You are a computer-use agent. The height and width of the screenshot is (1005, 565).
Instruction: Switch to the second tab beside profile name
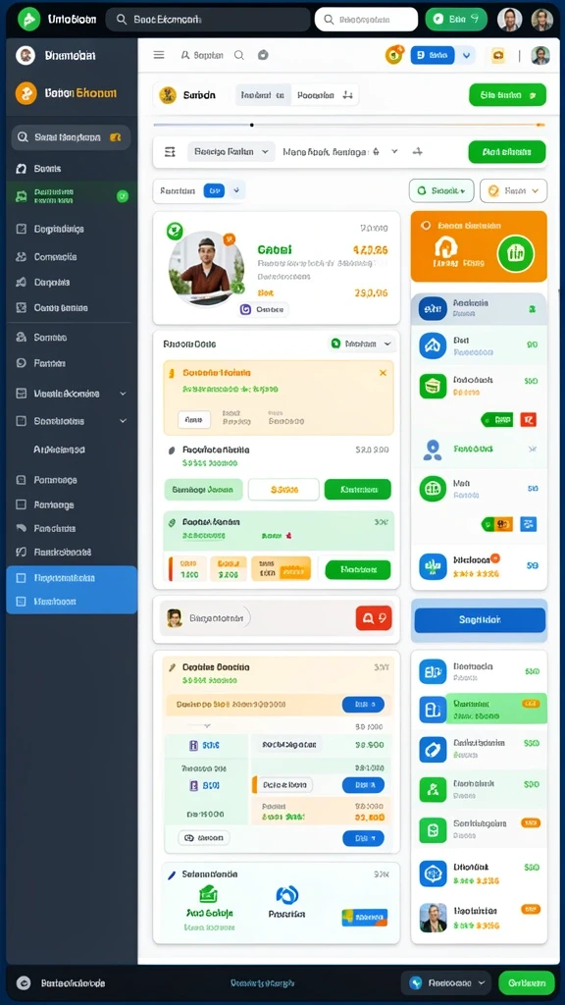324,95
